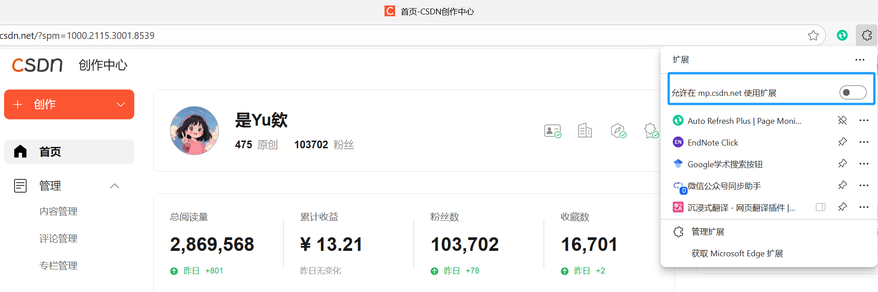The image size is (878, 292).
Task: Enable extensions on mp.csdn.net toggle
Action: 852,93
